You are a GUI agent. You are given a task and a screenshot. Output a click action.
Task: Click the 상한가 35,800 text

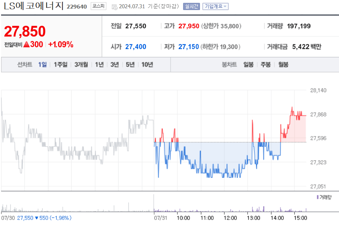221,26
